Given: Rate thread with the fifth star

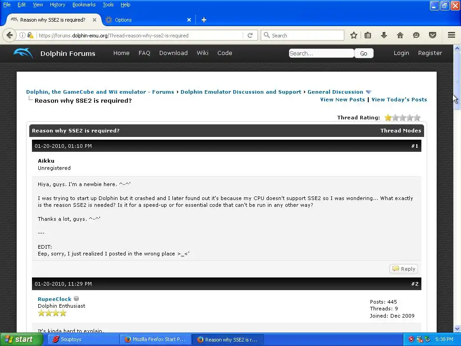Looking at the screenshot, I should [x=417, y=118].
